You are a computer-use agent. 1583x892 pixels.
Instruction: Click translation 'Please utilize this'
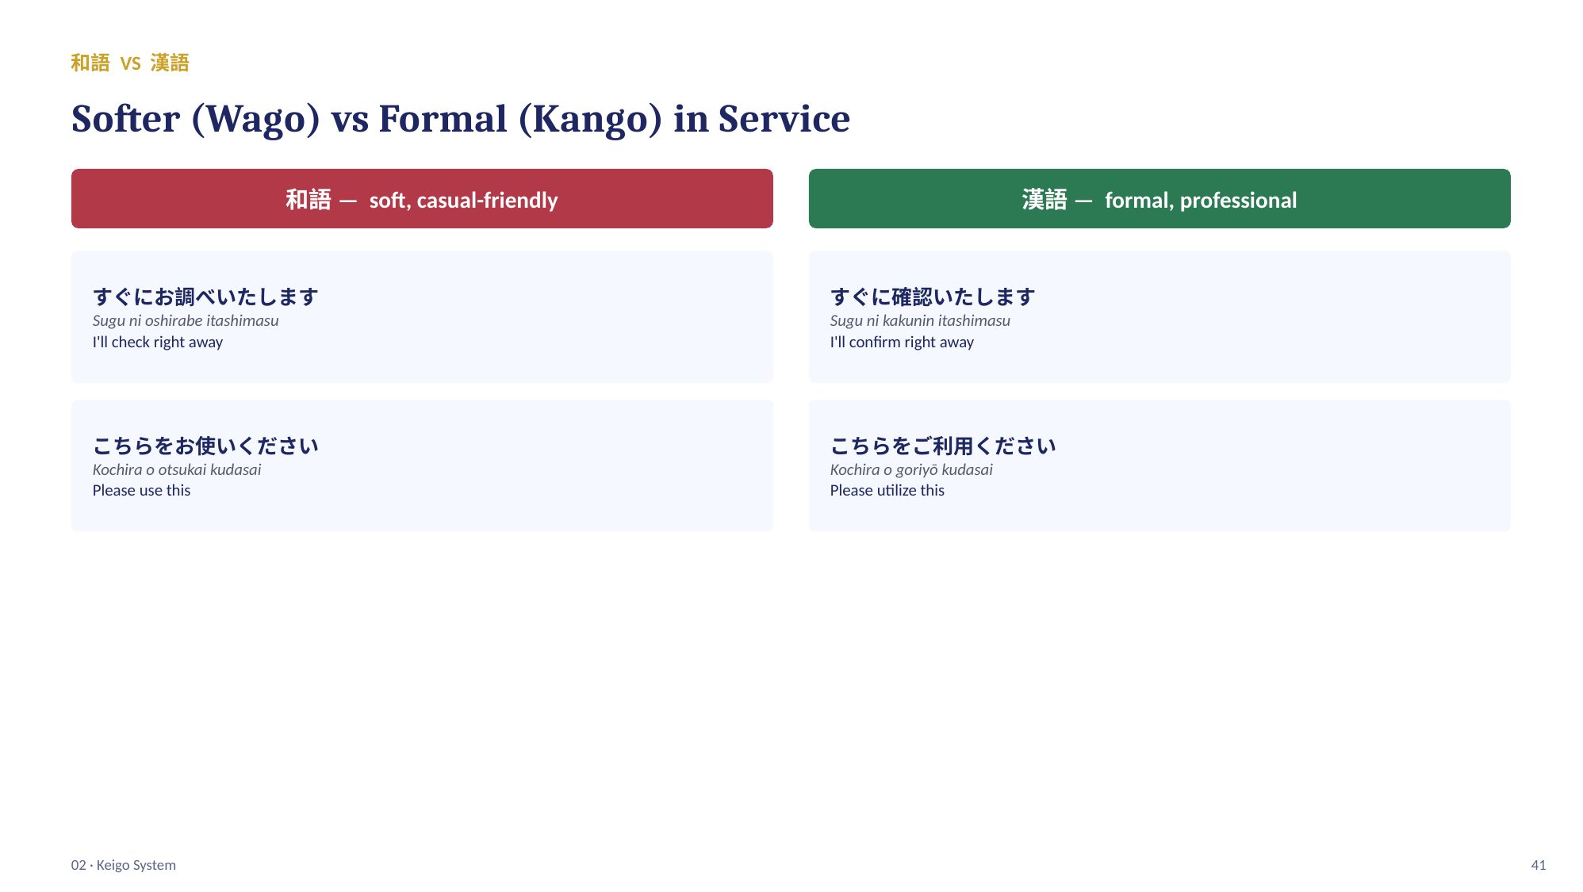pyautogui.click(x=887, y=490)
